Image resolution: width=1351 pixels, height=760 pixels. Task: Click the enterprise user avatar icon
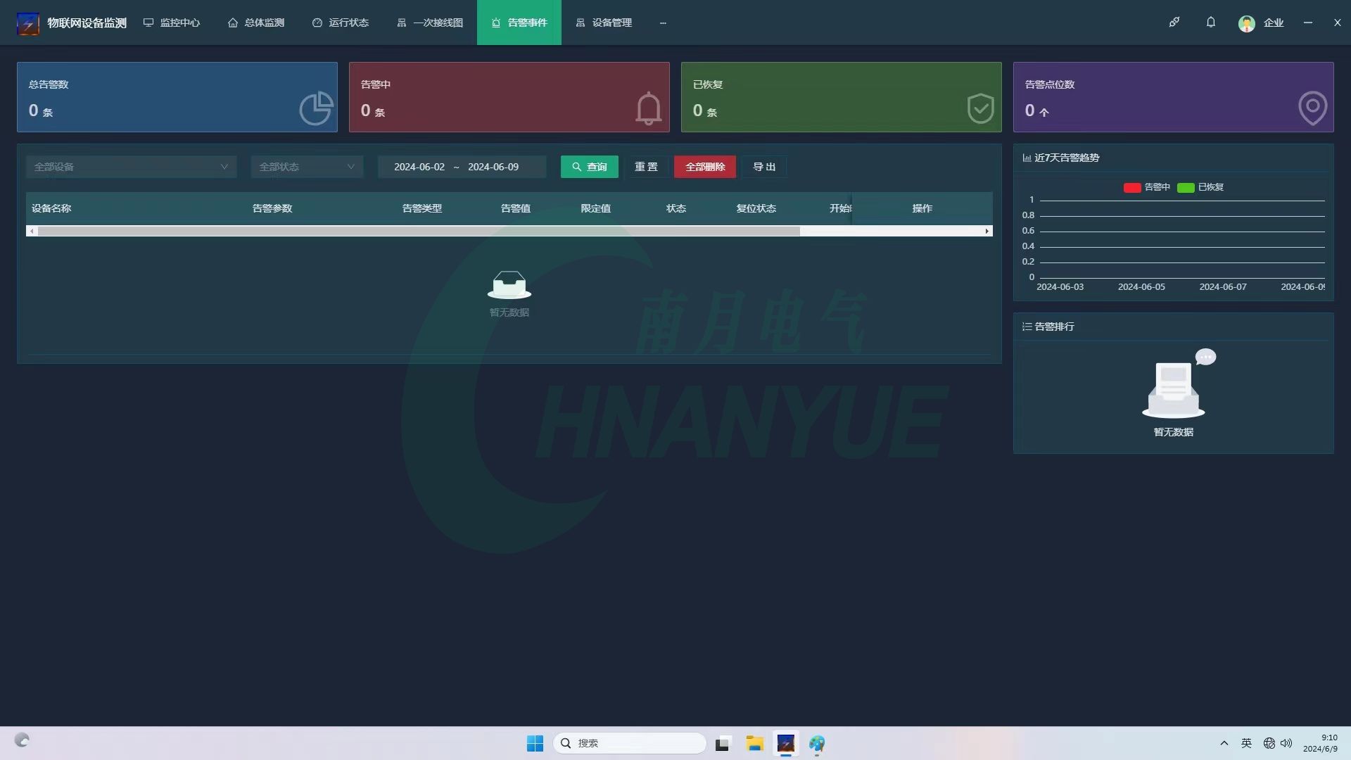point(1246,23)
